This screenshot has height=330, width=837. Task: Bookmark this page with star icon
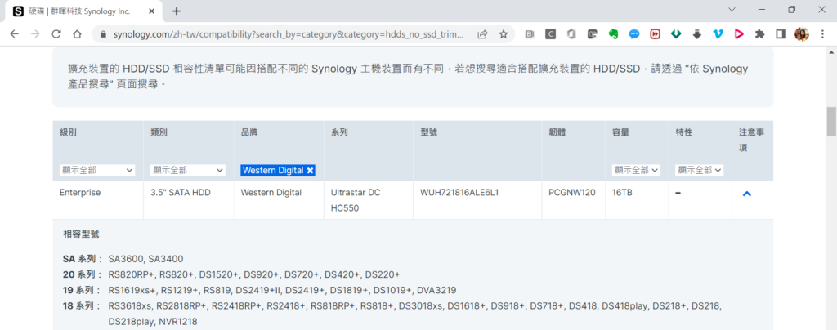click(x=503, y=34)
